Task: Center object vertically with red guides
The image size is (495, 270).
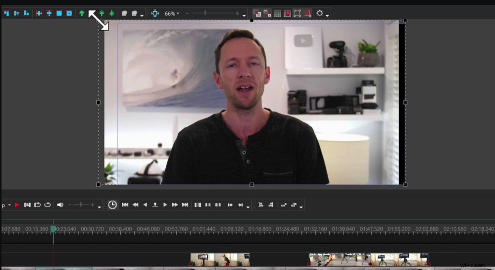Action: pos(49,13)
